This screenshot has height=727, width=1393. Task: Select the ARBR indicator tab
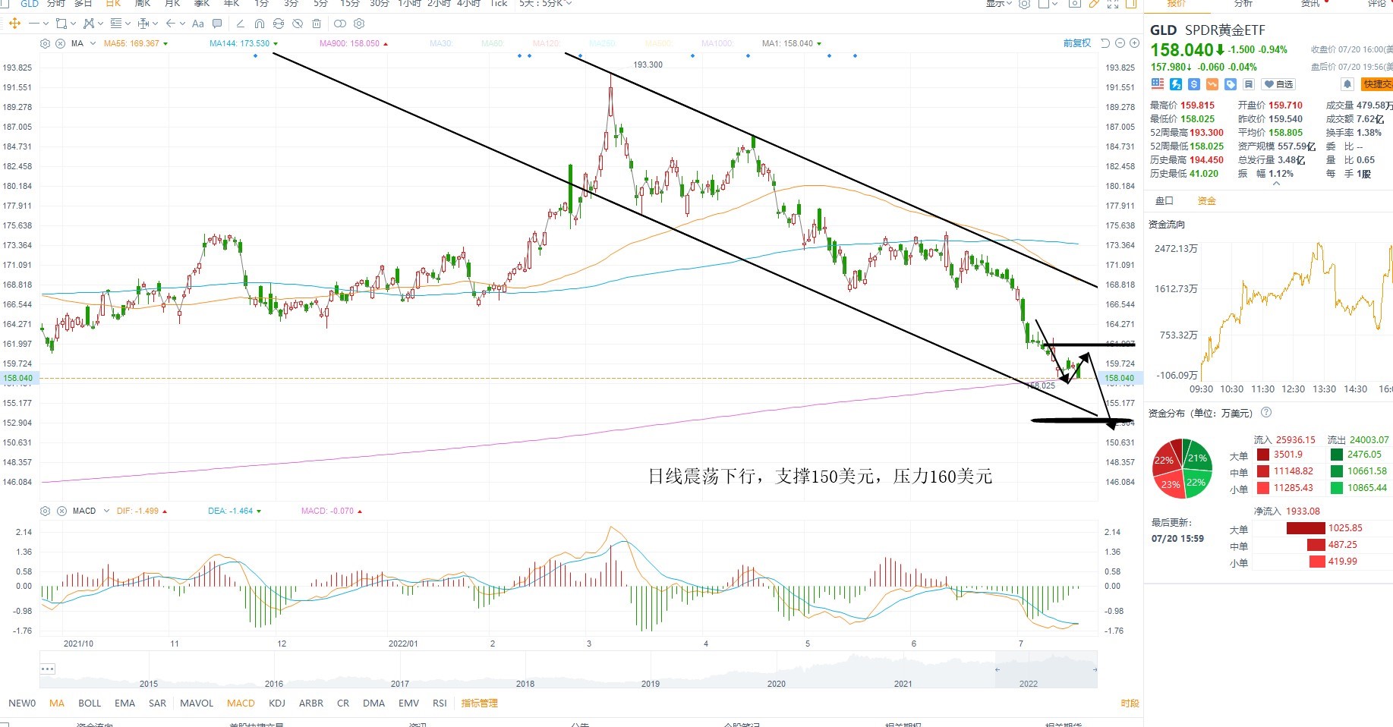[311, 703]
